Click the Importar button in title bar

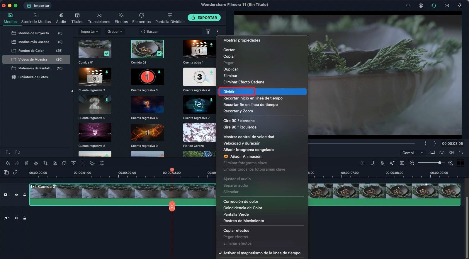coord(38,6)
